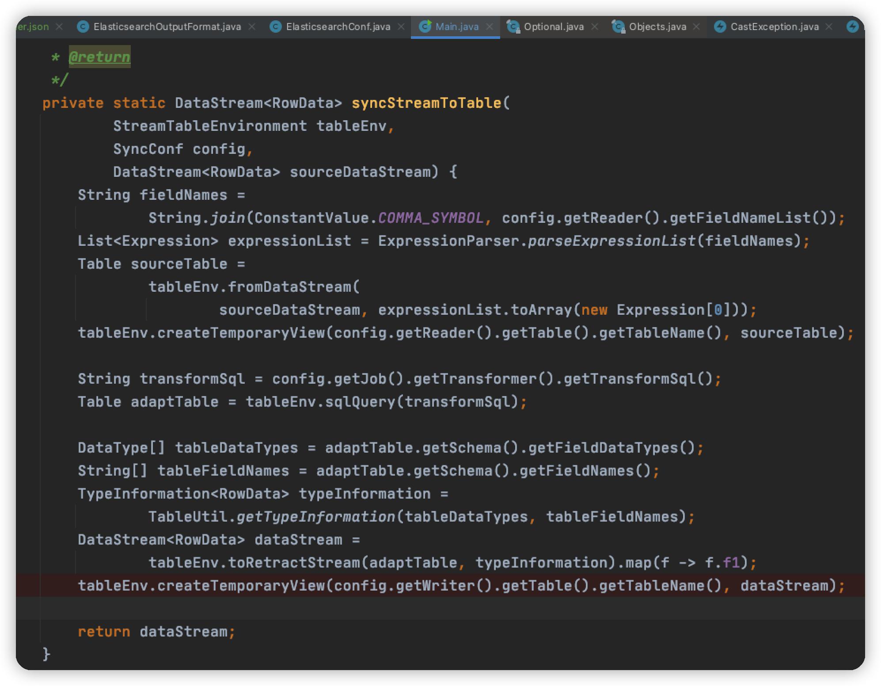The height and width of the screenshot is (686, 881).
Task: Open the Optional.java tab
Action: 553,27
